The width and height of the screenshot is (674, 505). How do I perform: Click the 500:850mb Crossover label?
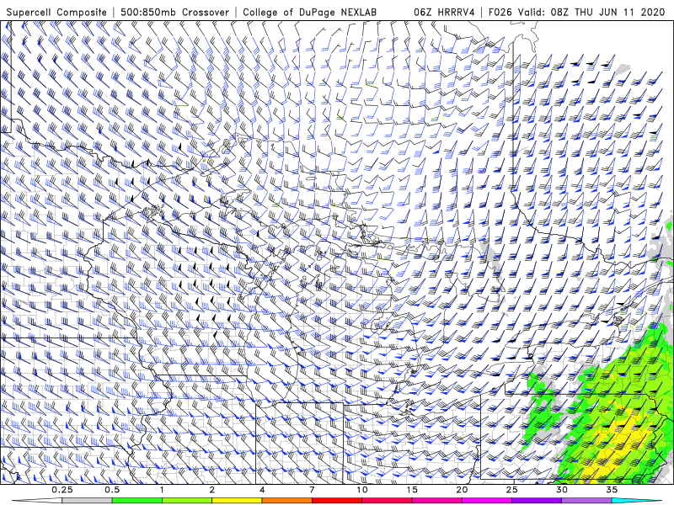(x=174, y=13)
